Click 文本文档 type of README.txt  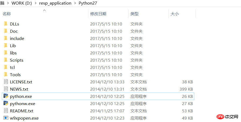[138, 111]
